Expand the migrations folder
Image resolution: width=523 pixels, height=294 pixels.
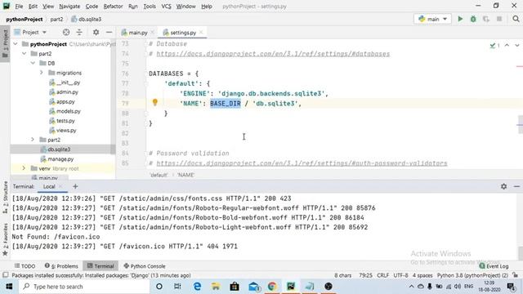point(42,73)
